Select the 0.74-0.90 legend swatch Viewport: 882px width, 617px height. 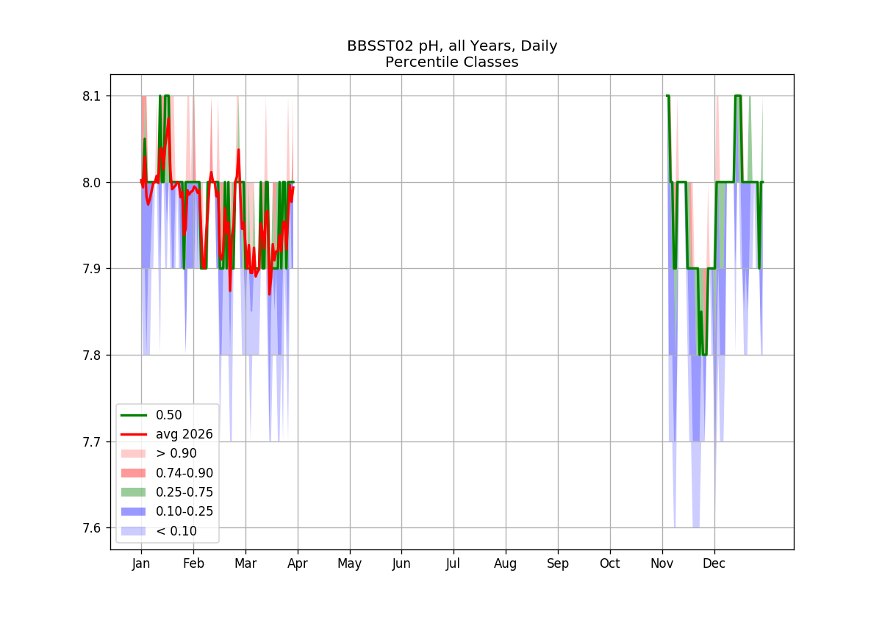coord(134,472)
